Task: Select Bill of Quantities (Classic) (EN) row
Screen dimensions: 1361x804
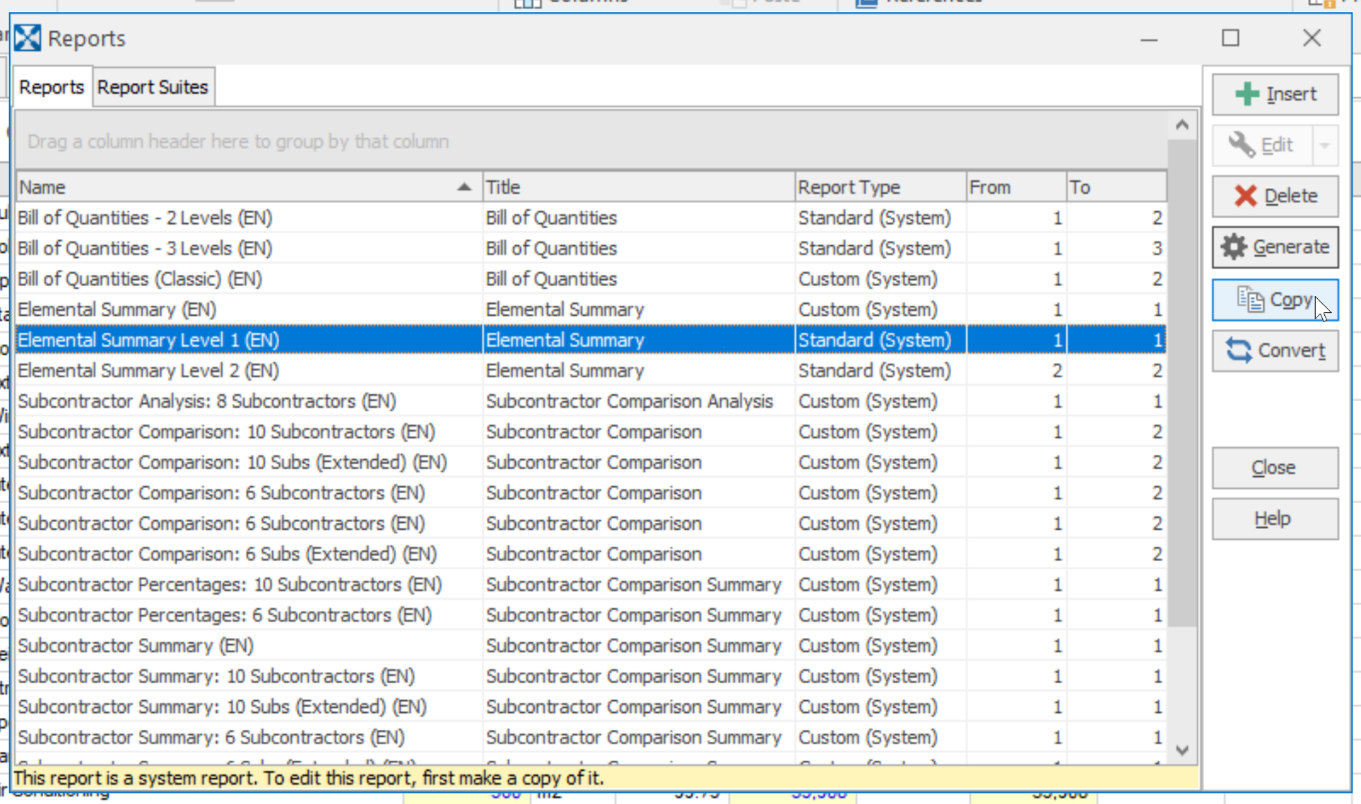Action: 591,279
